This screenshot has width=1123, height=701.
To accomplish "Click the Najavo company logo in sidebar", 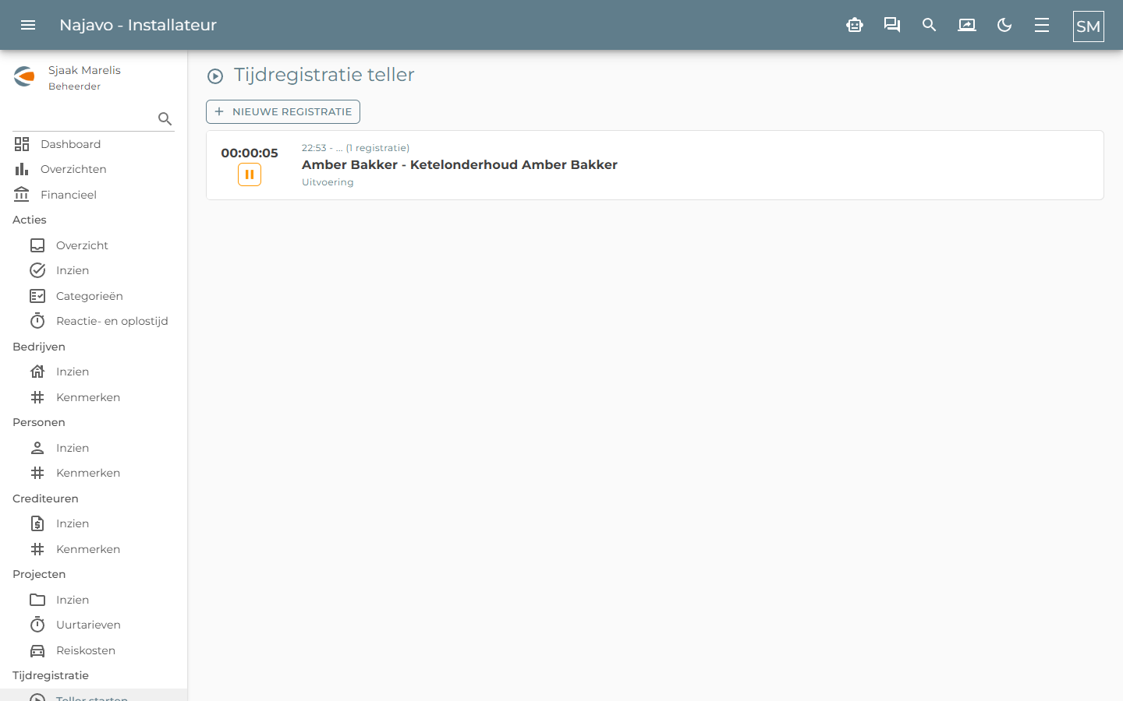I will pos(24,76).
